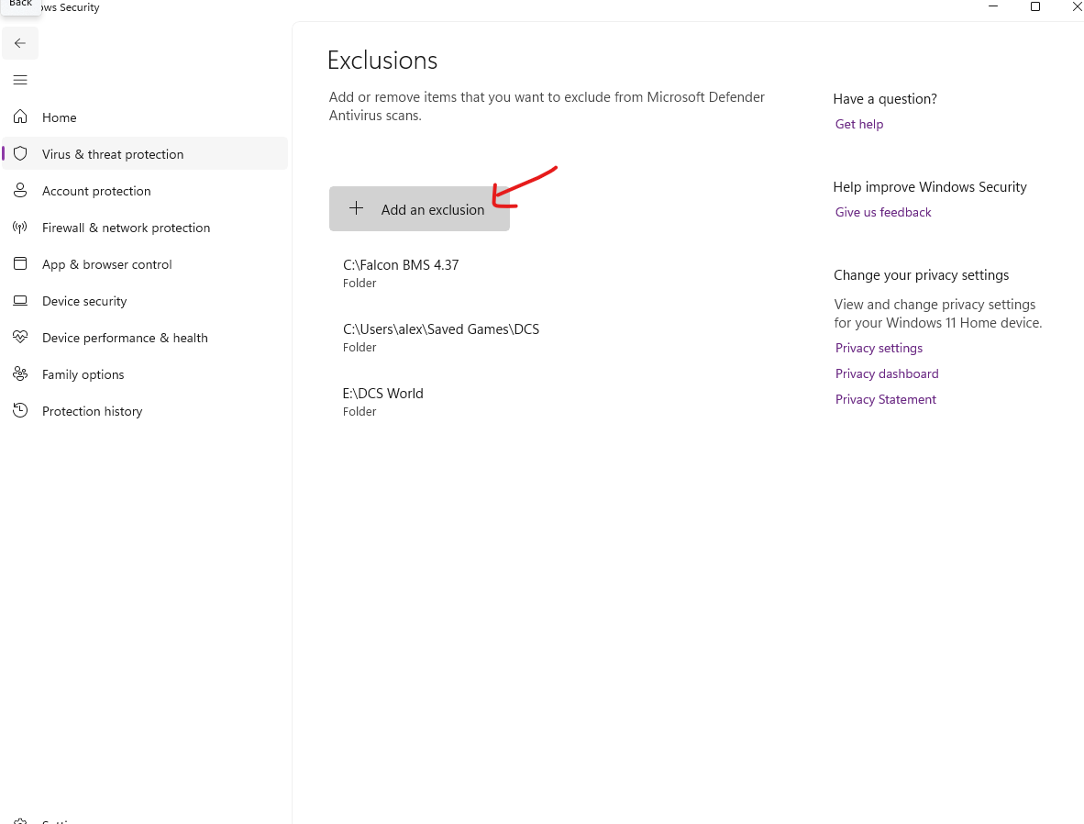Click 'Change your privacy settings' heading
The height and width of the screenshot is (824, 1084).
921,274
